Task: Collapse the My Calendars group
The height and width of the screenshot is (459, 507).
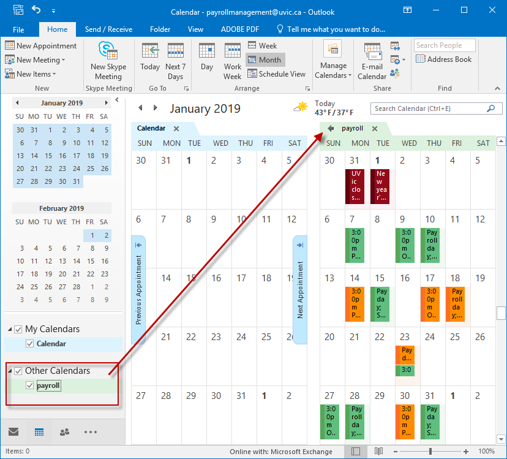Action: (x=10, y=329)
